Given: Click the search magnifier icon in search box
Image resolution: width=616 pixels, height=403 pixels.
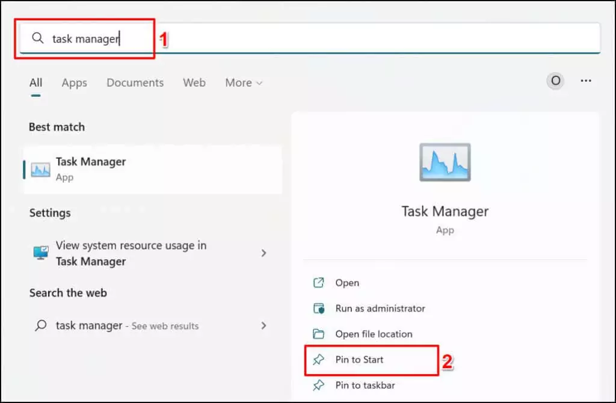Looking at the screenshot, I should click(x=38, y=38).
